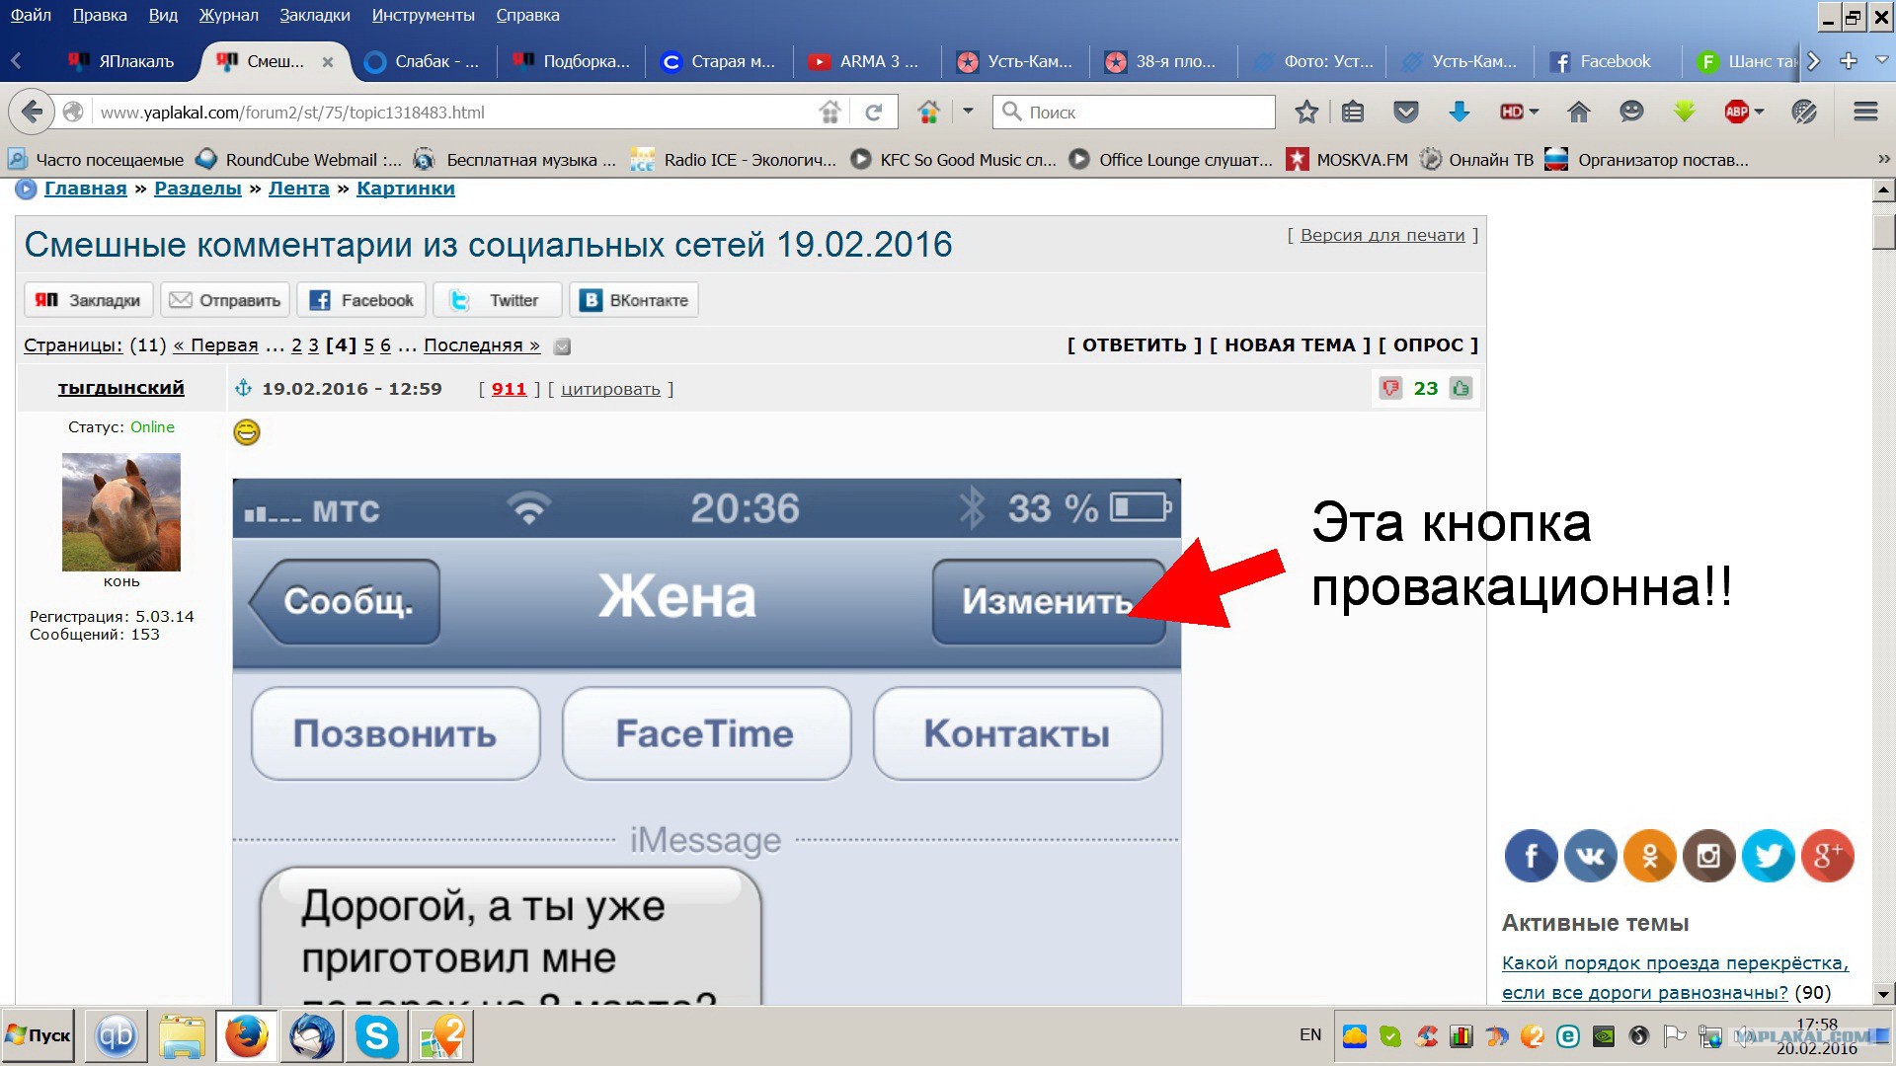This screenshot has width=1896, height=1066.
Task: Open the Odnoklassniki orange social icon
Action: click(x=1649, y=855)
